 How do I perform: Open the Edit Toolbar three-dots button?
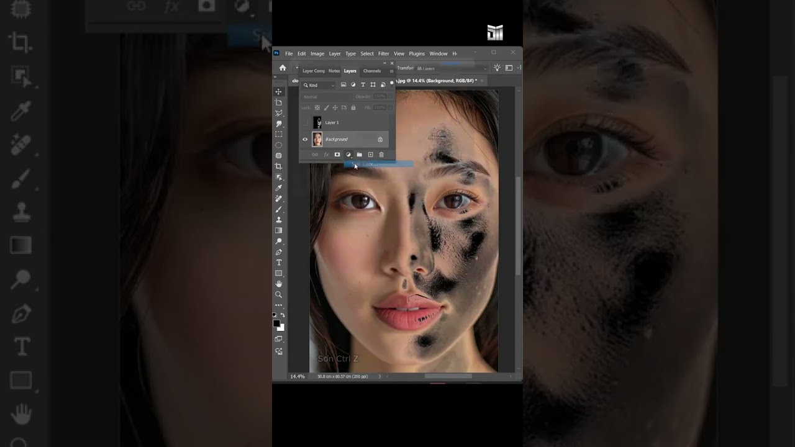pyautogui.click(x=279, y=305)
